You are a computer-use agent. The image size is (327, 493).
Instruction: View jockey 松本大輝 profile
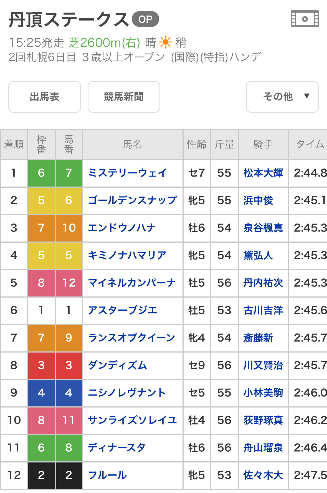point(263,173)
